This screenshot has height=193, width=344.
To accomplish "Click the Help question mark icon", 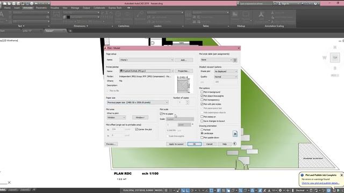I will click(316, 4).
